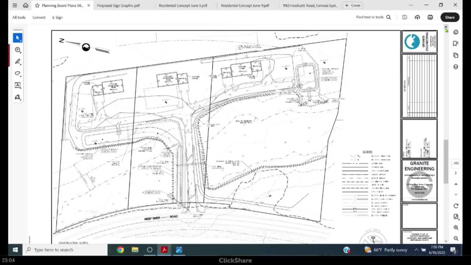Show the Bookmarks panel
Screen dimensions: 471x265
click(456, 43)
